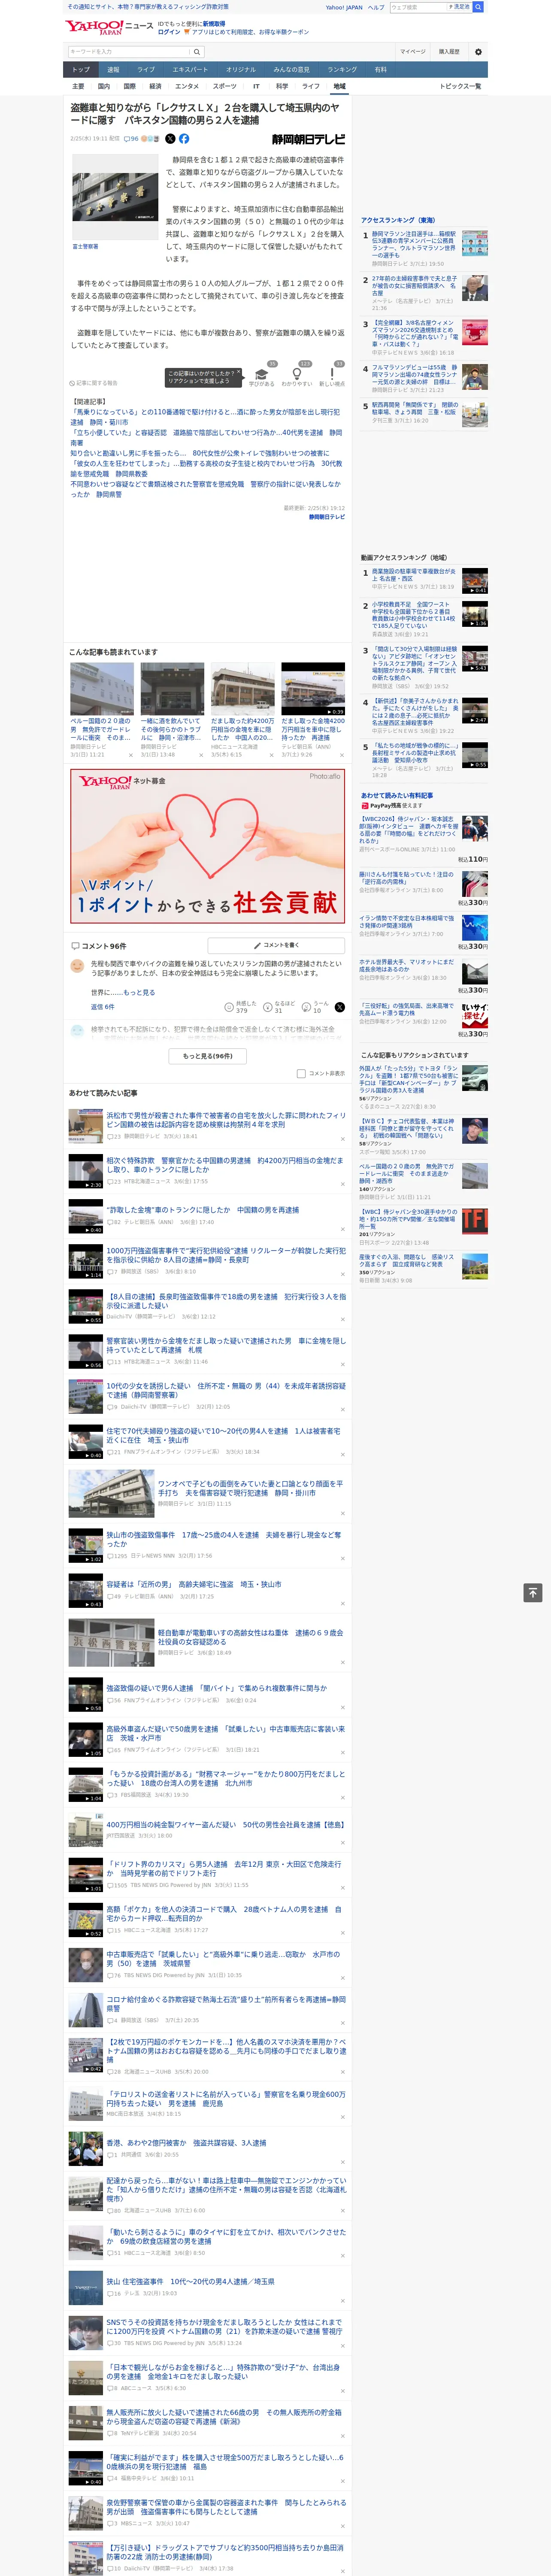
Task: Open みんなの意見 navigation tab
Action: pos(291,70)
